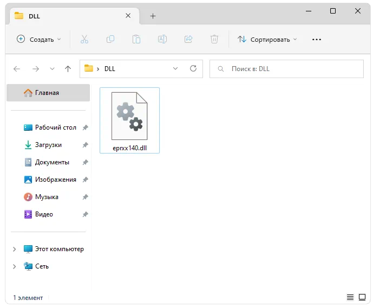373x307 pixels.
Task: Go up one folder level
Action: pos(68,69)
